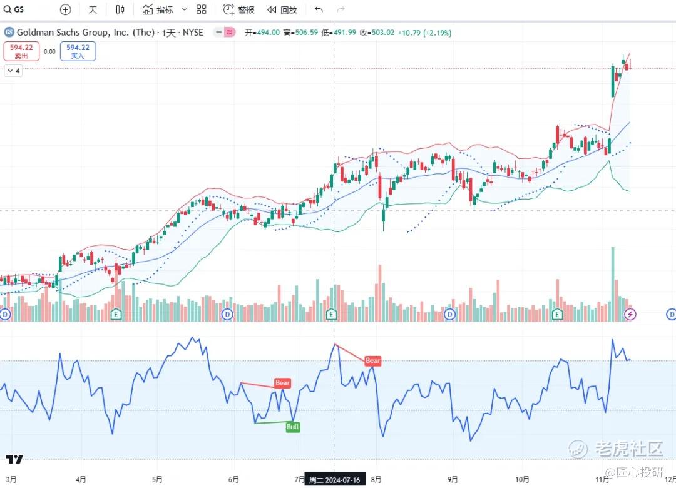Click the TradingView logo icon
Image resolution: width=676 pixels, height=488 pixels.
14,460
